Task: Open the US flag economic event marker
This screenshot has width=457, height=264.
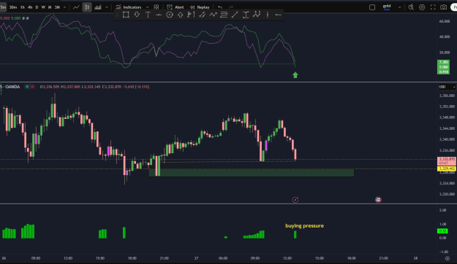Action: point(378,200)
